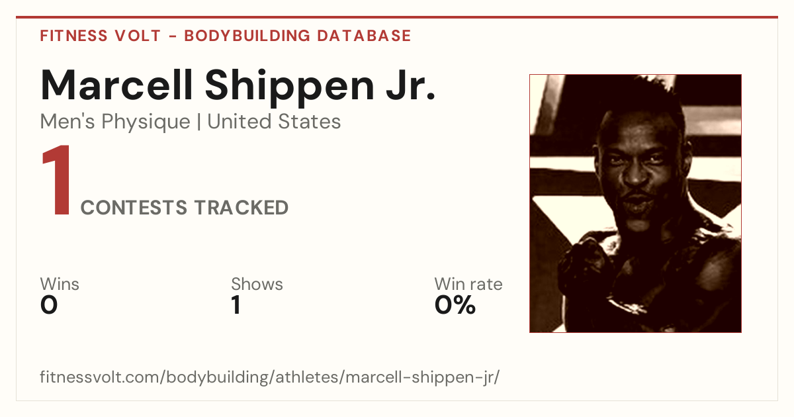The width and height of the screenshot is (794, 417).
Task: Open the fitnessvolt.com athlete URL link
Action: click(270, 377)
